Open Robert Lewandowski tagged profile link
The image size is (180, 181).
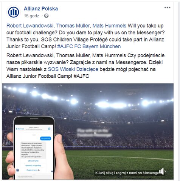click(x=30, y=26)
